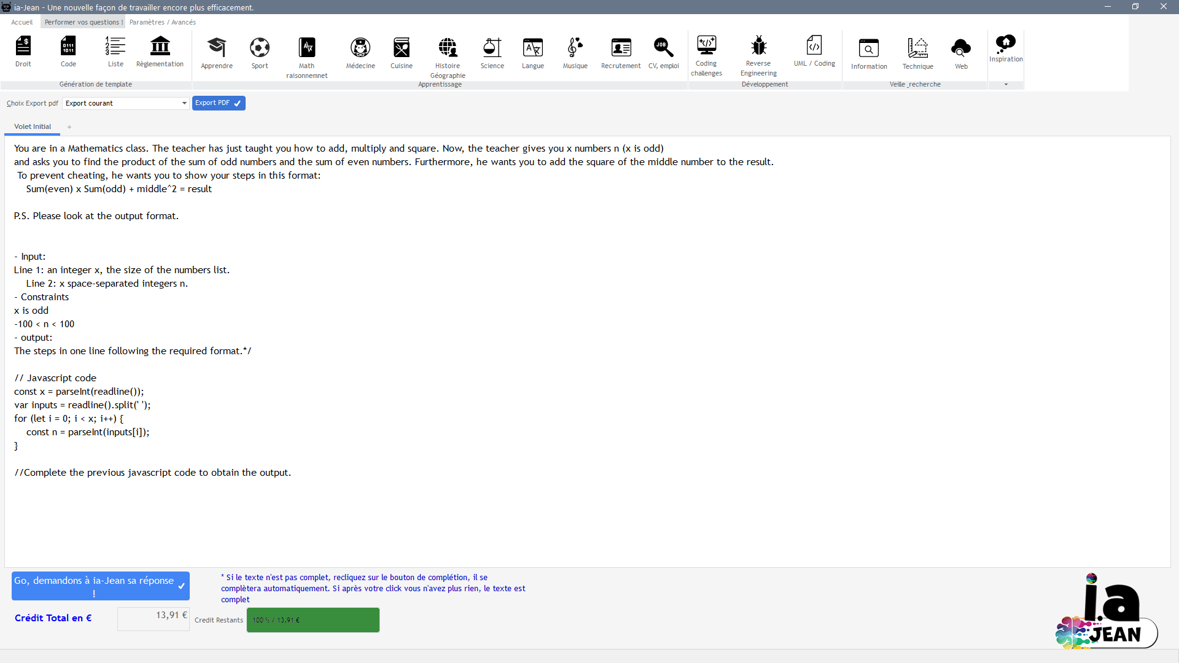Screen dimensions: 1179x663
Task: Click the Export PDF button
Action: coord(218,103)
